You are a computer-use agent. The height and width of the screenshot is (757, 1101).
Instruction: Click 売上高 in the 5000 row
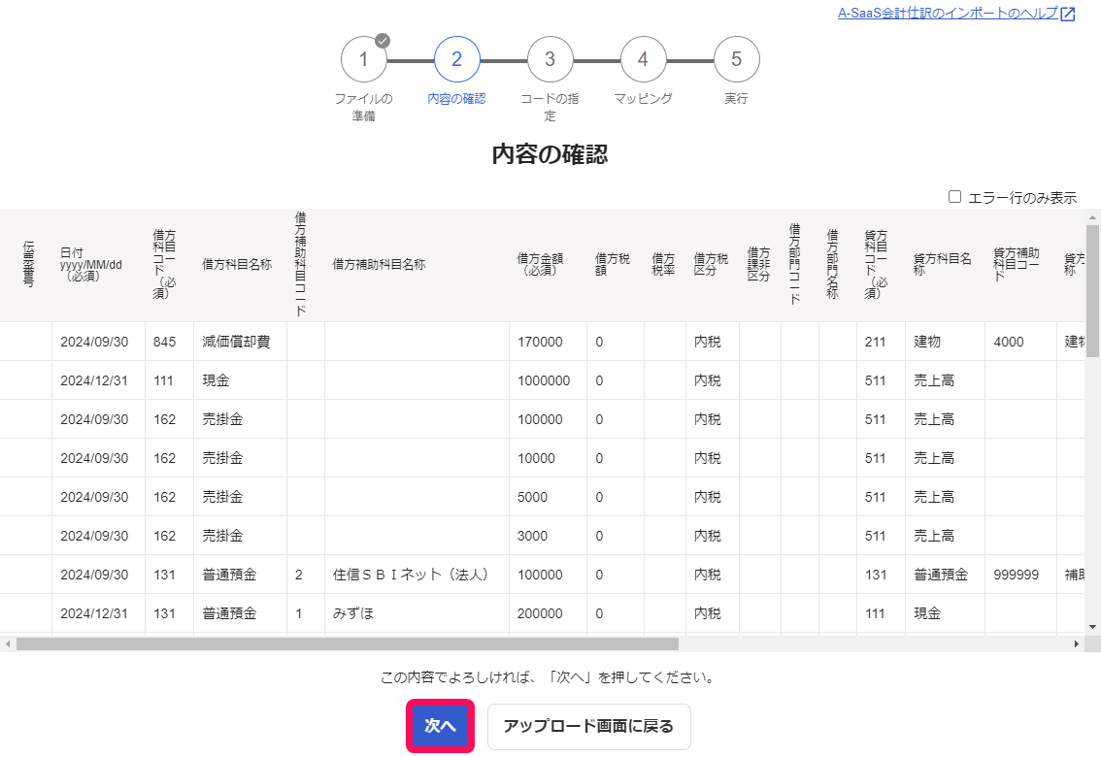pyautogui.click(x=945, y=497)
